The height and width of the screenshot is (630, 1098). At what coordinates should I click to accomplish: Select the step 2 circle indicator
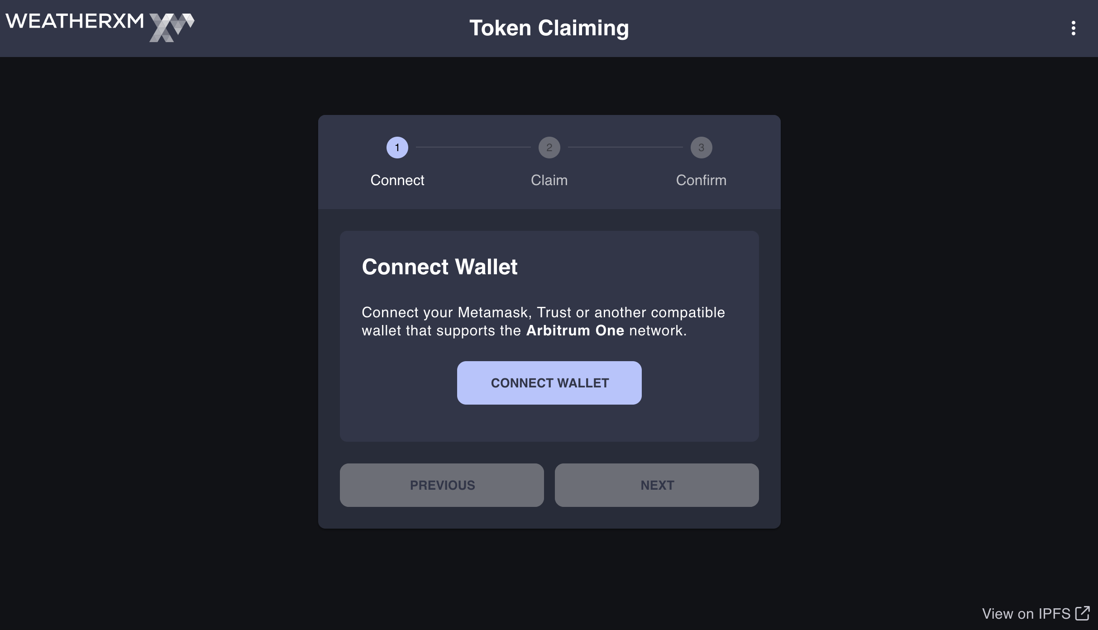(x=549, y=148)
